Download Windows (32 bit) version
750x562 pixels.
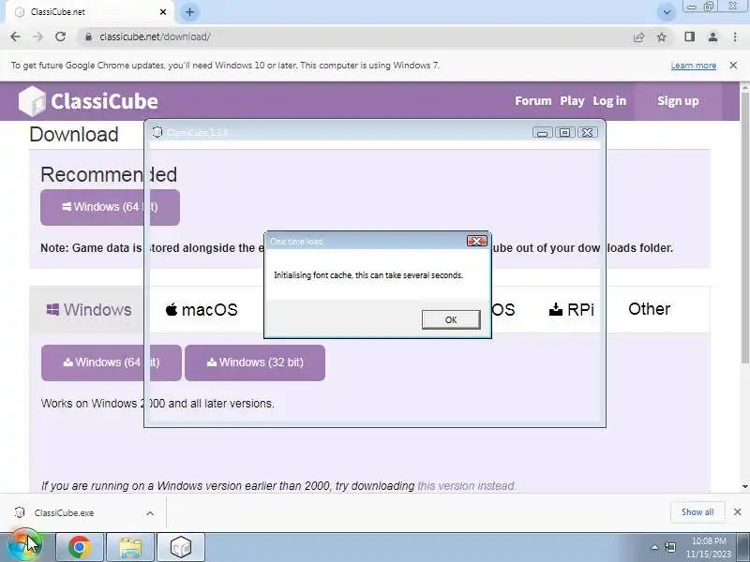pyautogui.click(x=255, y=362)
